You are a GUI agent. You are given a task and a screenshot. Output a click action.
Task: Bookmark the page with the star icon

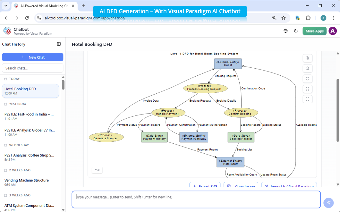(x=284, y=18)
